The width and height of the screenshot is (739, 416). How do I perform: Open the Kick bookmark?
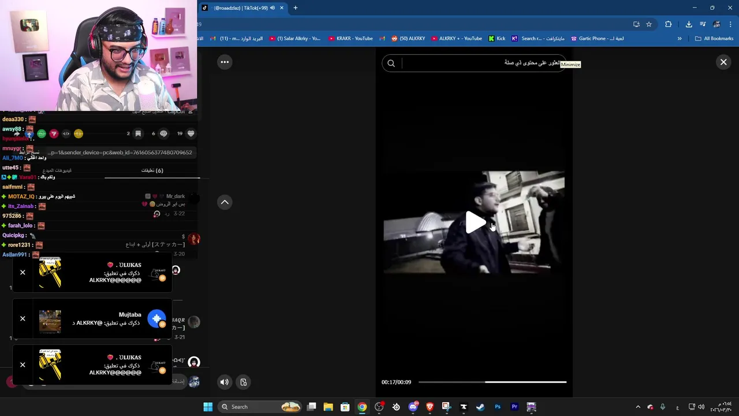click(x=497, y=39)
